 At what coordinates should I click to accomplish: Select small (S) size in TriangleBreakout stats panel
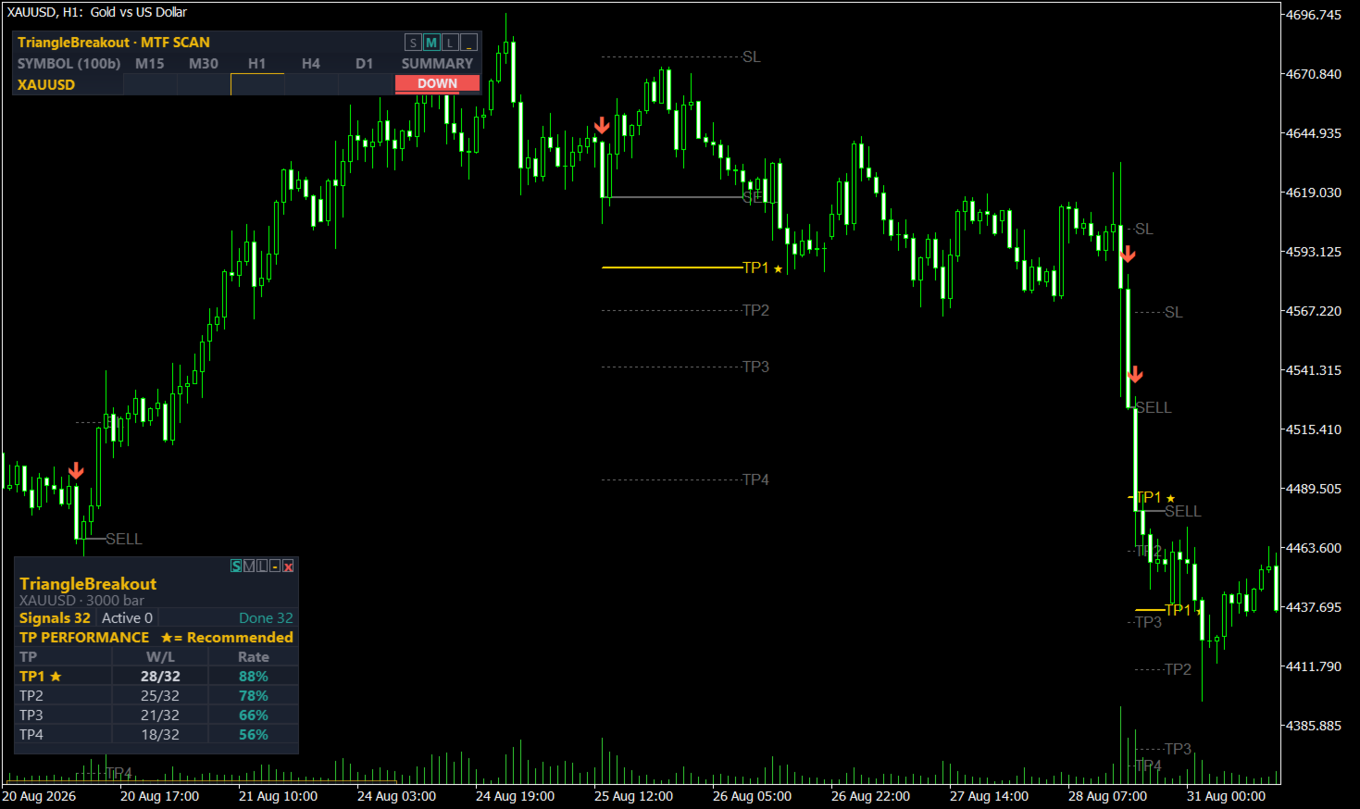click(236, 566)
